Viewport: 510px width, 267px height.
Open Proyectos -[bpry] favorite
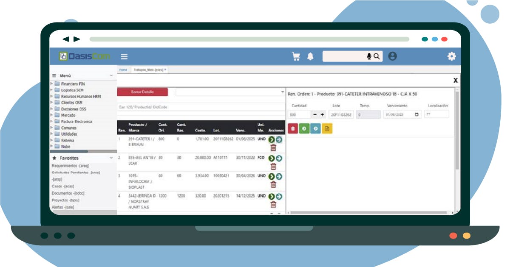click(65, 200)
